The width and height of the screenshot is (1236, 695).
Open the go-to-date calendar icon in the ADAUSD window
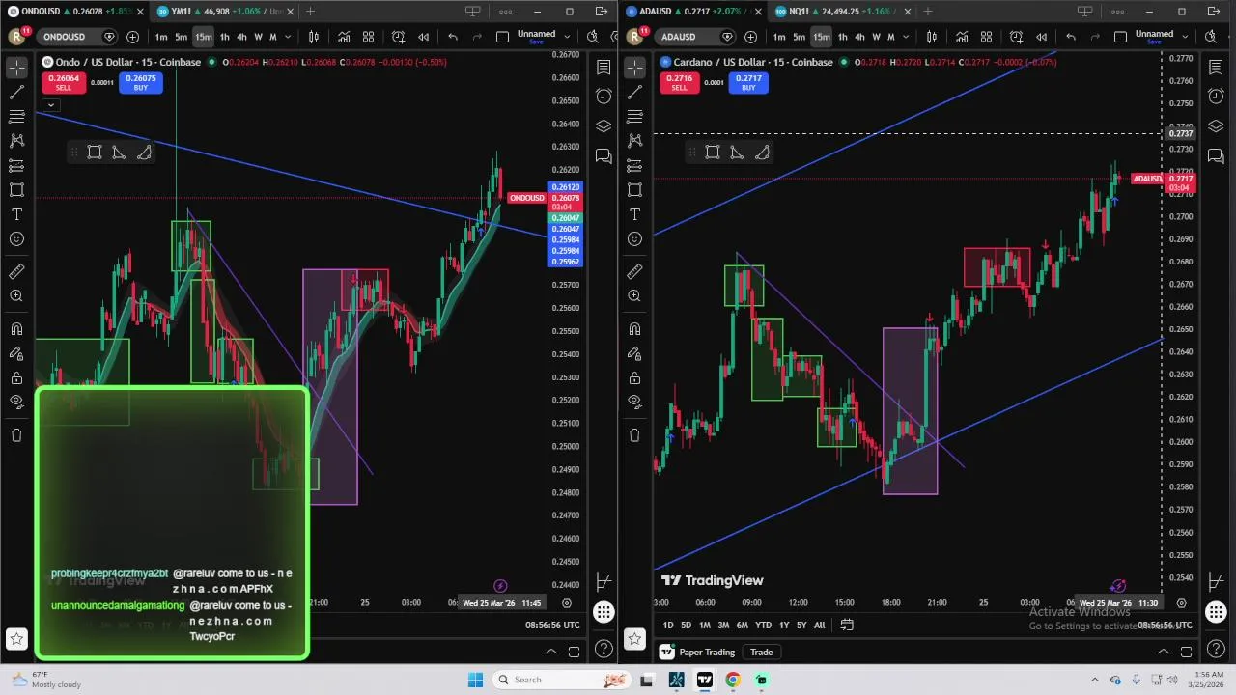coord(847,625)
